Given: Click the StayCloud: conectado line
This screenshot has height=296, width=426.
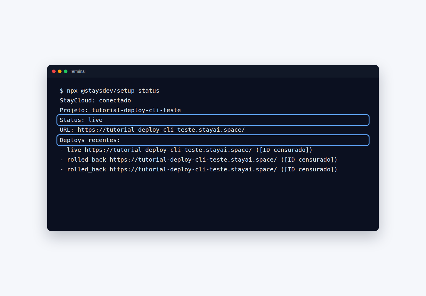Looking at the screenshot, I should [95, 100].
